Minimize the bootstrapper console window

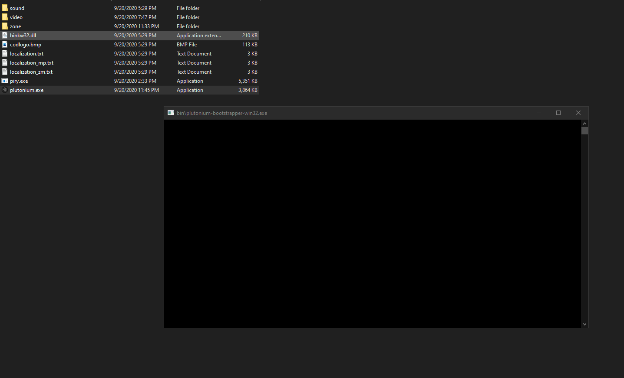point(539,113)
